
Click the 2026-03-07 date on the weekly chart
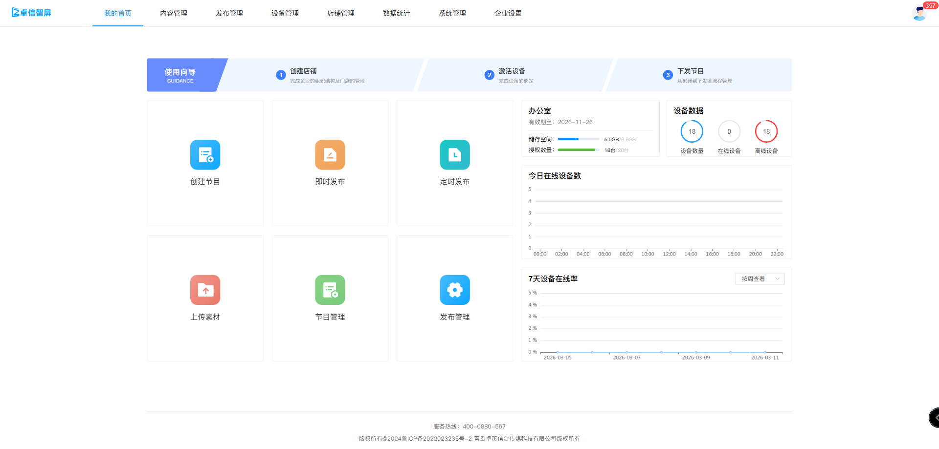626,358
